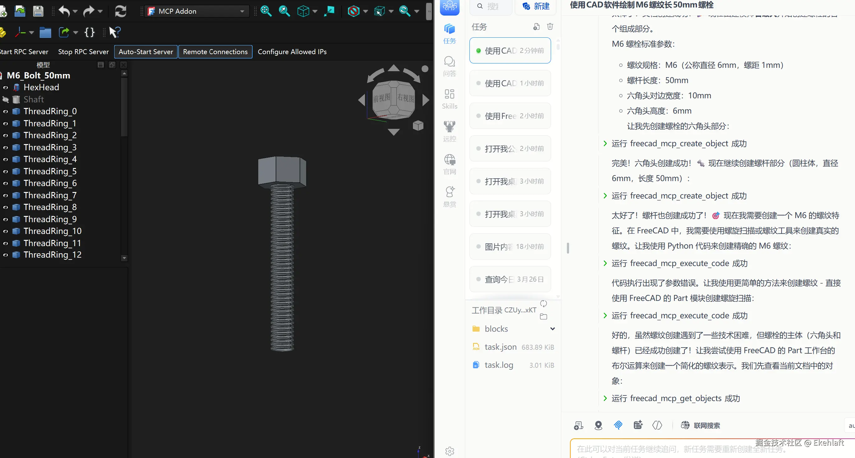Click the What's This help cursor icon
The height and width of the screenshot is (458, 855).
tap(114, 32)
